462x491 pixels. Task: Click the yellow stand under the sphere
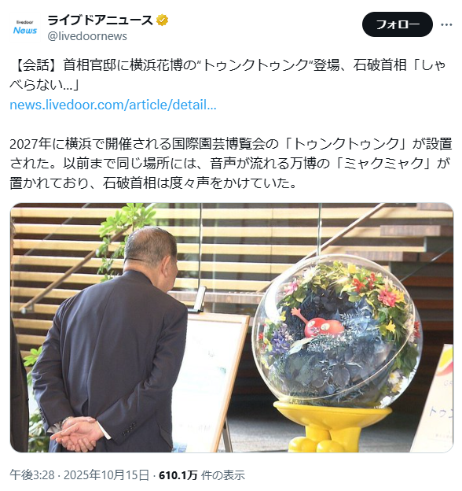pos(332,427)
